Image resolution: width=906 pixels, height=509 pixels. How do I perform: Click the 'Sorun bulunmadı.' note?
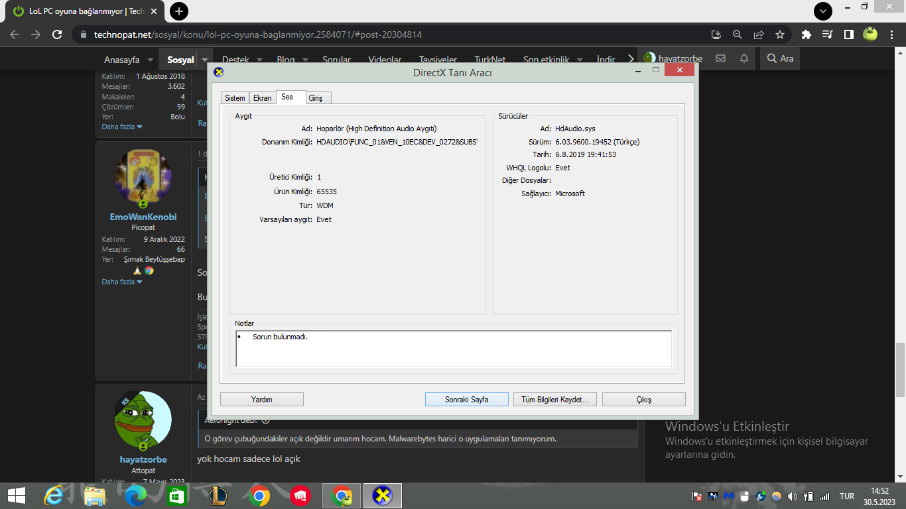(280, 337)
